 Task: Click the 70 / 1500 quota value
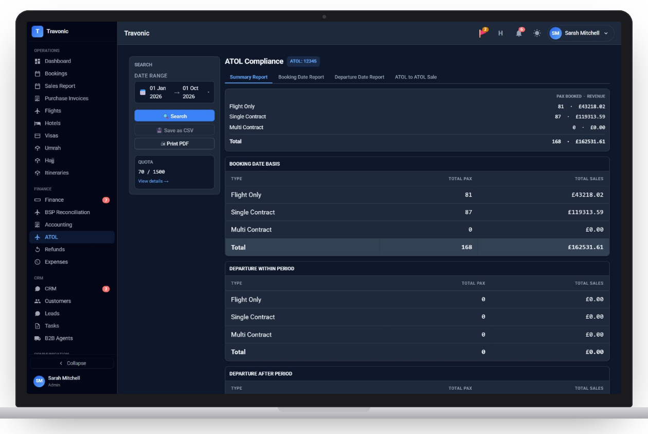[x=152, y=172]
